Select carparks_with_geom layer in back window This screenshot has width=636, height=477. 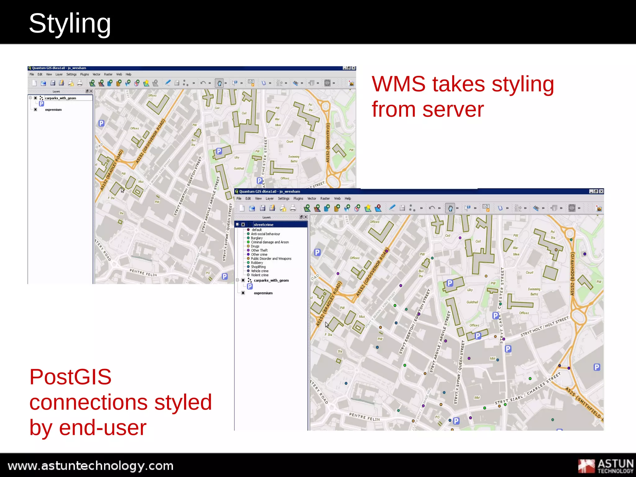[61, 98]
